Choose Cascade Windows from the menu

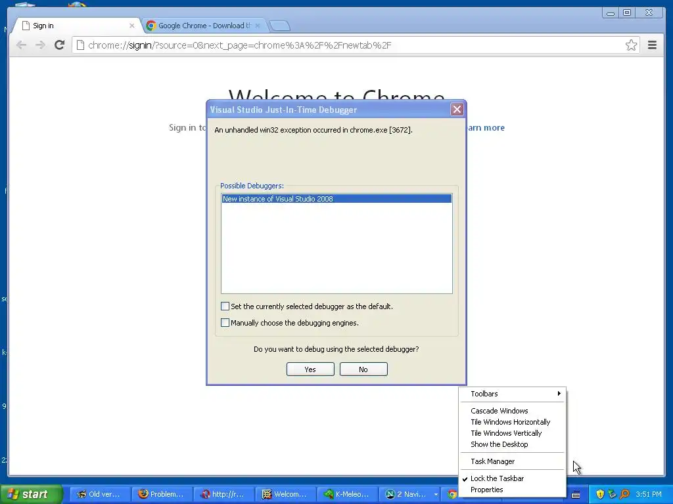click(x=513, y=411)
